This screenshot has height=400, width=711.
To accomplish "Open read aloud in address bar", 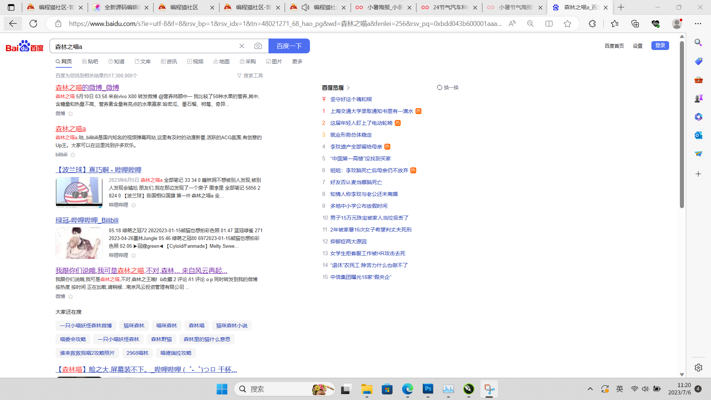I will coord(512,24).
